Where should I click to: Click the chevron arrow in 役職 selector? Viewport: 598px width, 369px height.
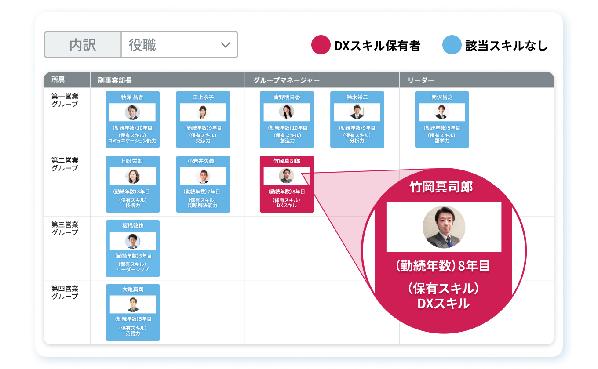pyautogui.click(x=226, y=45)
